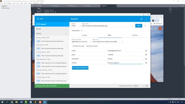Click DECODE PAYLOAD

point(92,46)
